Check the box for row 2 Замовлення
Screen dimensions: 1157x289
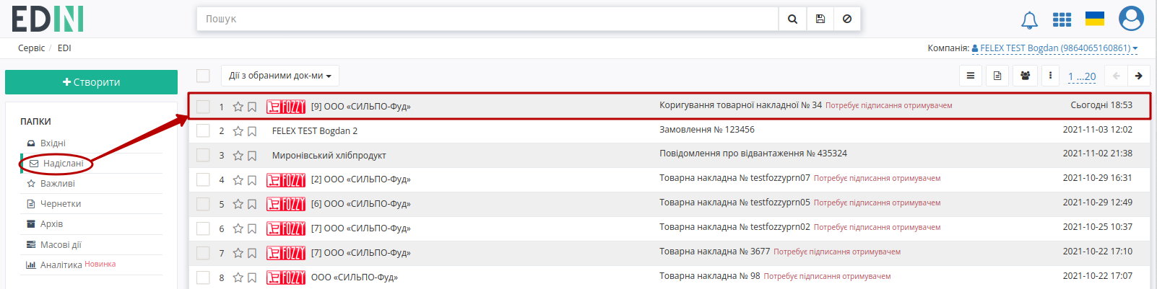point(203,131)
